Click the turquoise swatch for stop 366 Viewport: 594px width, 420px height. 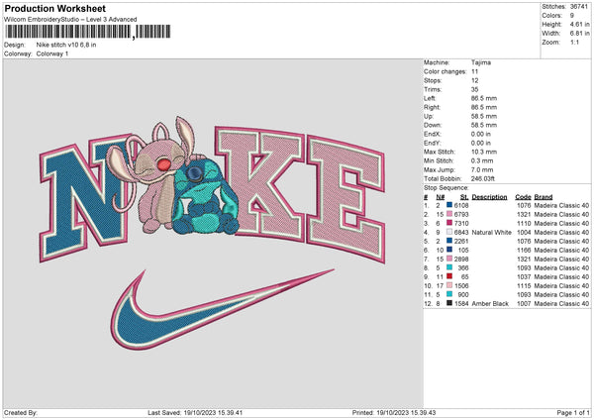click(x=449, y=267)
